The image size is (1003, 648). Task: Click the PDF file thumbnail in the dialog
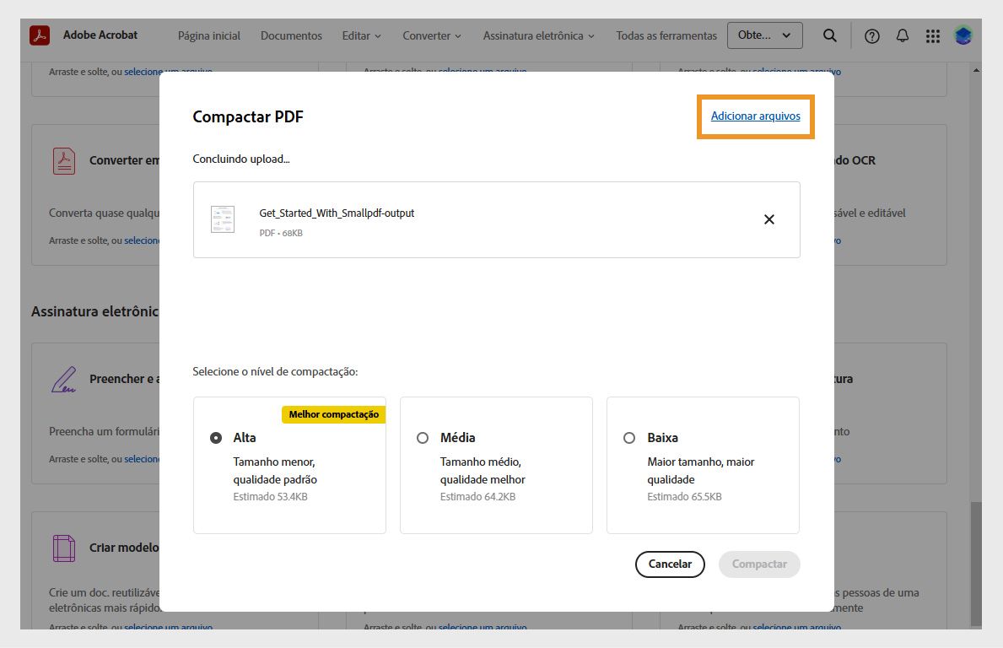coord(223,219)
